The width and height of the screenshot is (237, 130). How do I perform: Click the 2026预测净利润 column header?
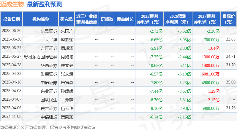[178, 19]
